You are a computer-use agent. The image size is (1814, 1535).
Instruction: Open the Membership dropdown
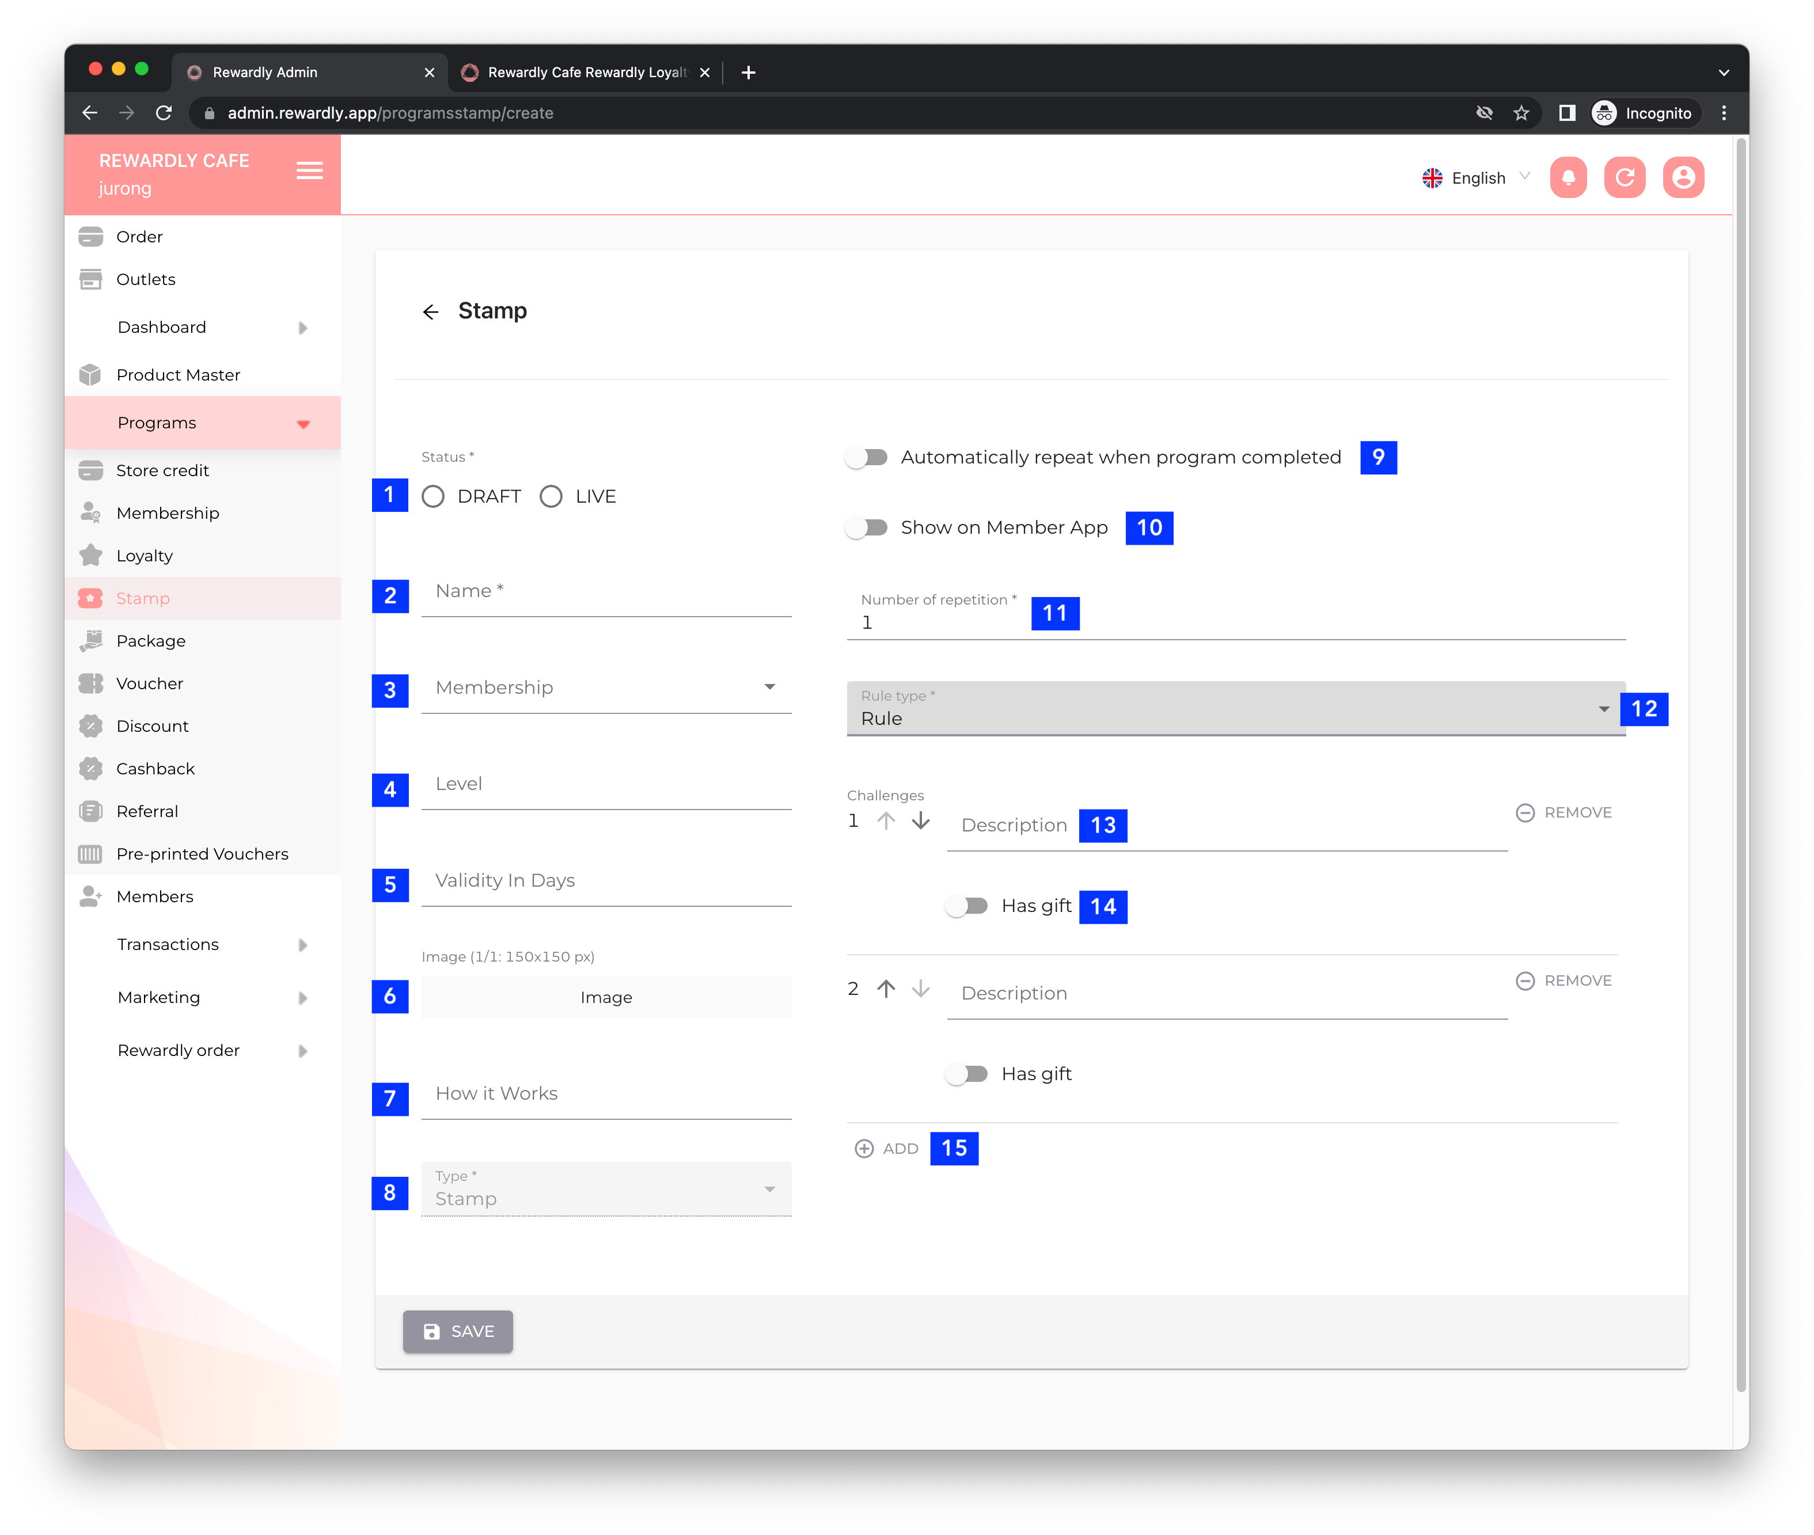(x=606, y=687)
